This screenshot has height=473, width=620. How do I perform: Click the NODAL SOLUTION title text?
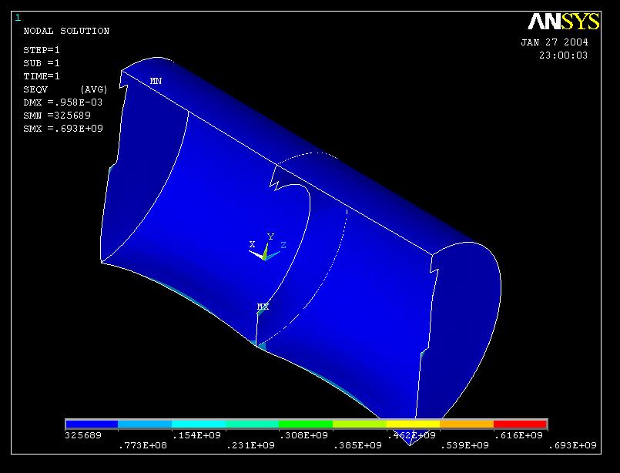click(66, 31)
